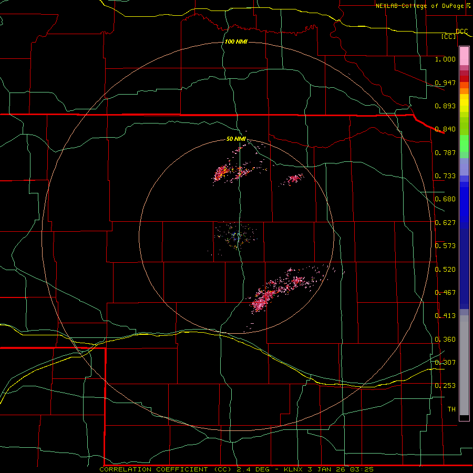Image resolution: width=473 pixels, height=473 pixels.
Task: Click the CORRELATION COEFFICIENT caption text
Action: coord(153,469)
